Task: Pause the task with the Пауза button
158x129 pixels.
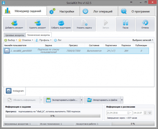Action: [x=125, y=24]
